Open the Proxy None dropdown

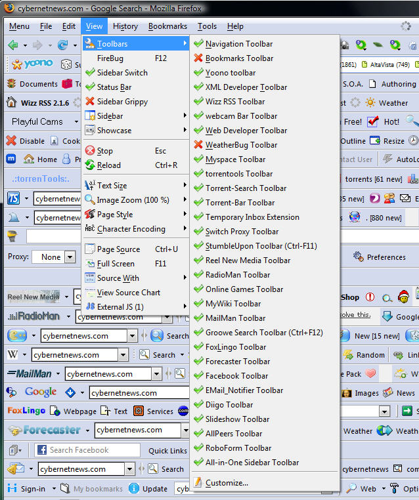click(70, 257)
